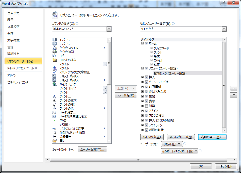Open the 詳細設定 options category
241x173 pixels.
point(13,54)
